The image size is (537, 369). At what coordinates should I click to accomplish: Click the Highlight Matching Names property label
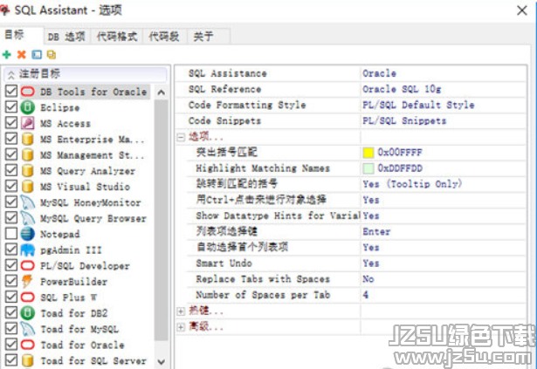[x=263, y=168]
